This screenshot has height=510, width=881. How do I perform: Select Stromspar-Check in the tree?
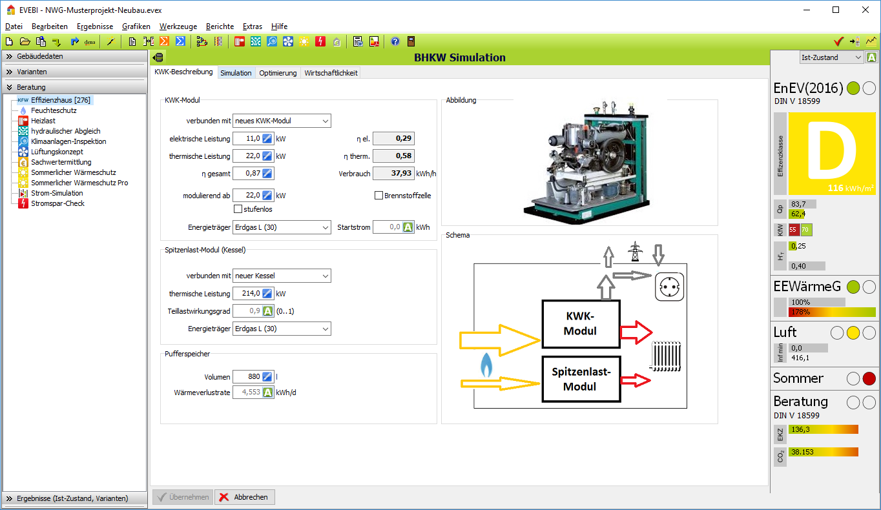[57, 203]
